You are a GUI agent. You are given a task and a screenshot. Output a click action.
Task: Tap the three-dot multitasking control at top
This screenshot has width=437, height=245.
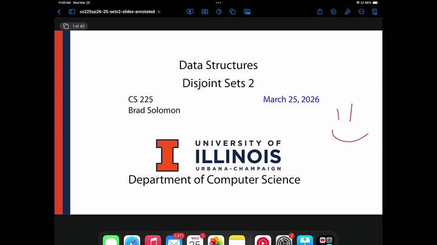[x=218, y=2]
